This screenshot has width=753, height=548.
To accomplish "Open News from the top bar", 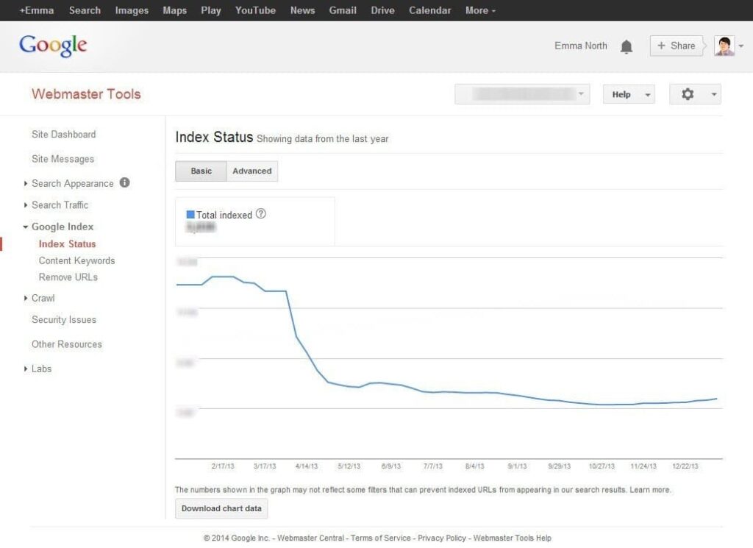I will 302,10.
